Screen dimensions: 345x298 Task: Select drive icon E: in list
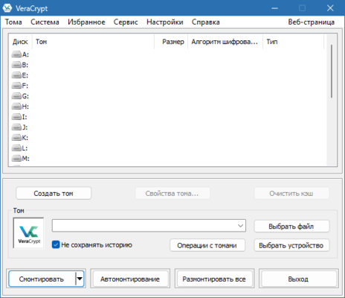(16, 75)
